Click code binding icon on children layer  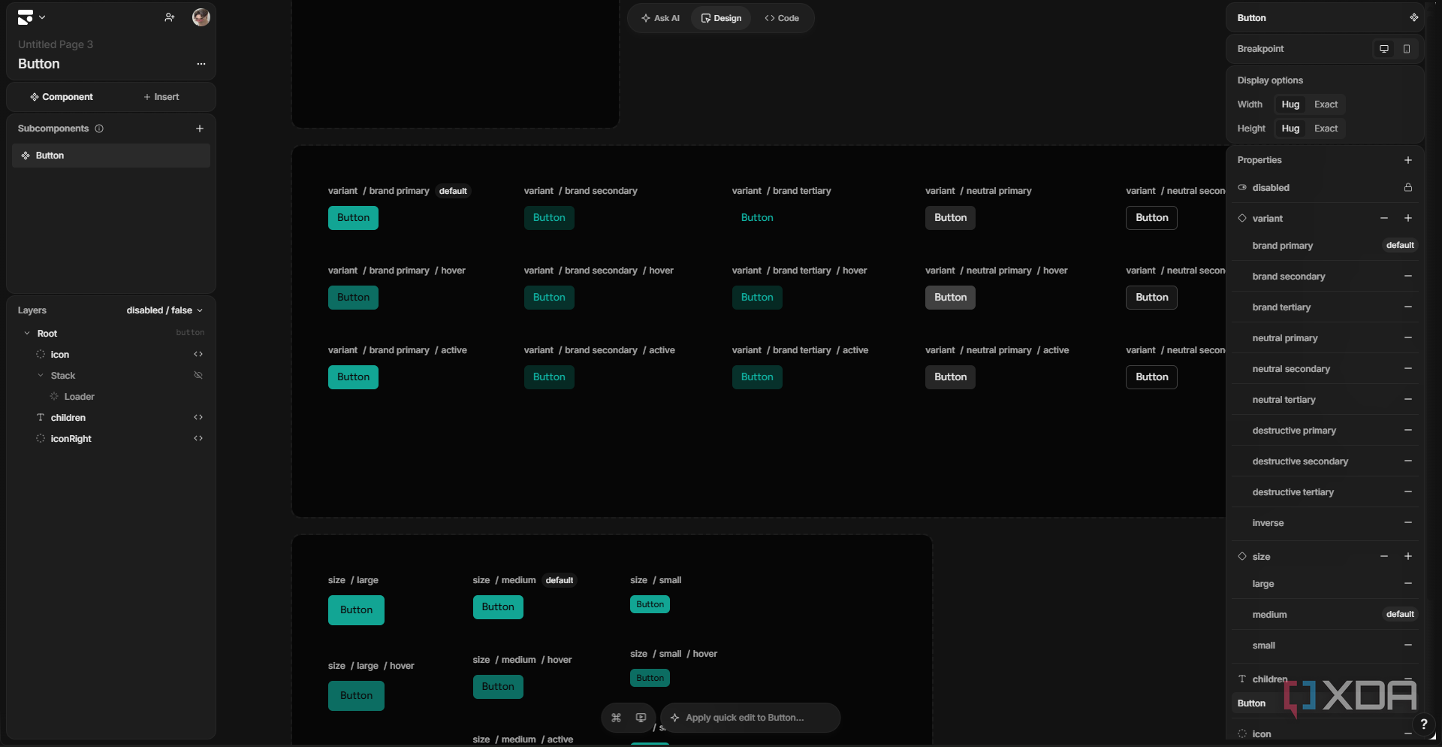198,417
